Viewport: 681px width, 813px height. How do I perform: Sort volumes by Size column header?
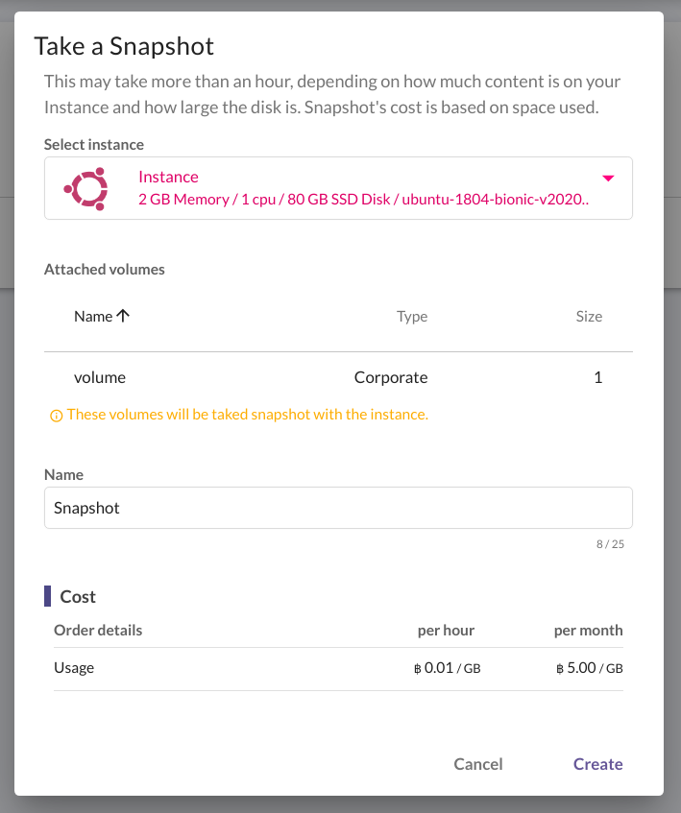click(589, 317)
